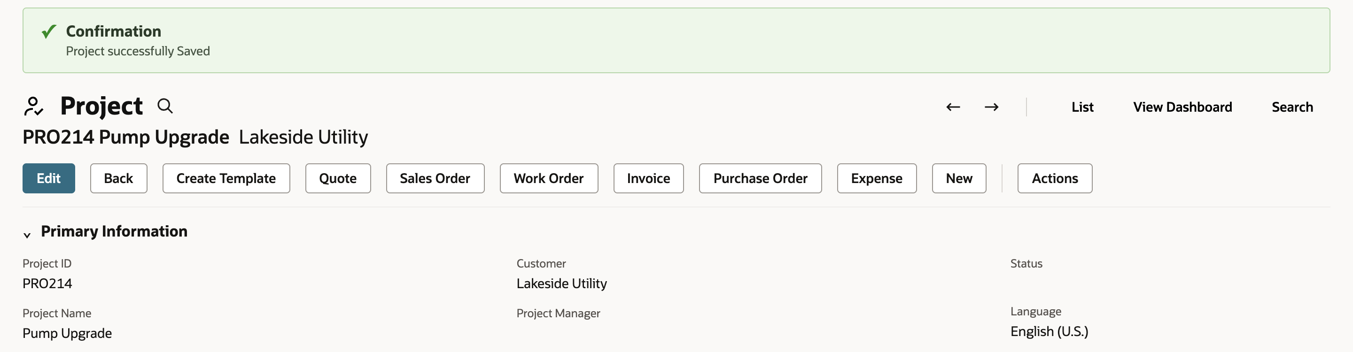Open the search magnifier beside Project title
1353x352 pixels.
[165, 107]
